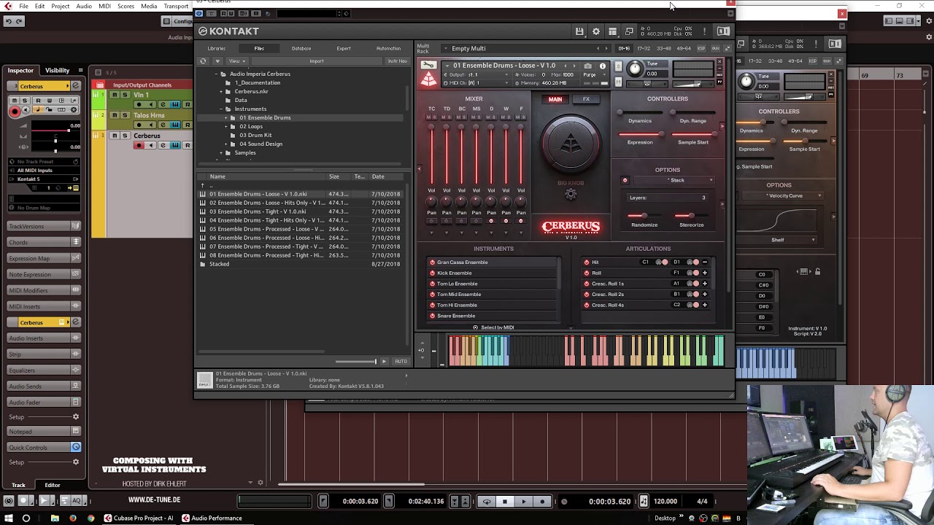The image size is (934, 525).
Task: Open the Purge dropdown menu
Action: [x=590, y=74]
